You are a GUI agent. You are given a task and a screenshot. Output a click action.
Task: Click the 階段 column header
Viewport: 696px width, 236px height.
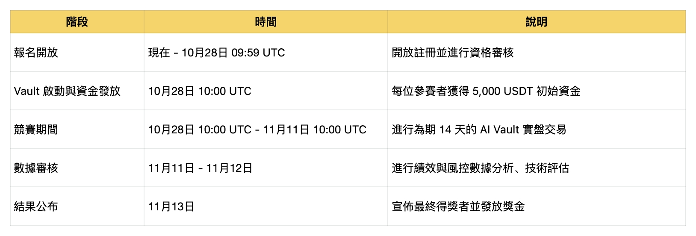click(x=77, y=22)
